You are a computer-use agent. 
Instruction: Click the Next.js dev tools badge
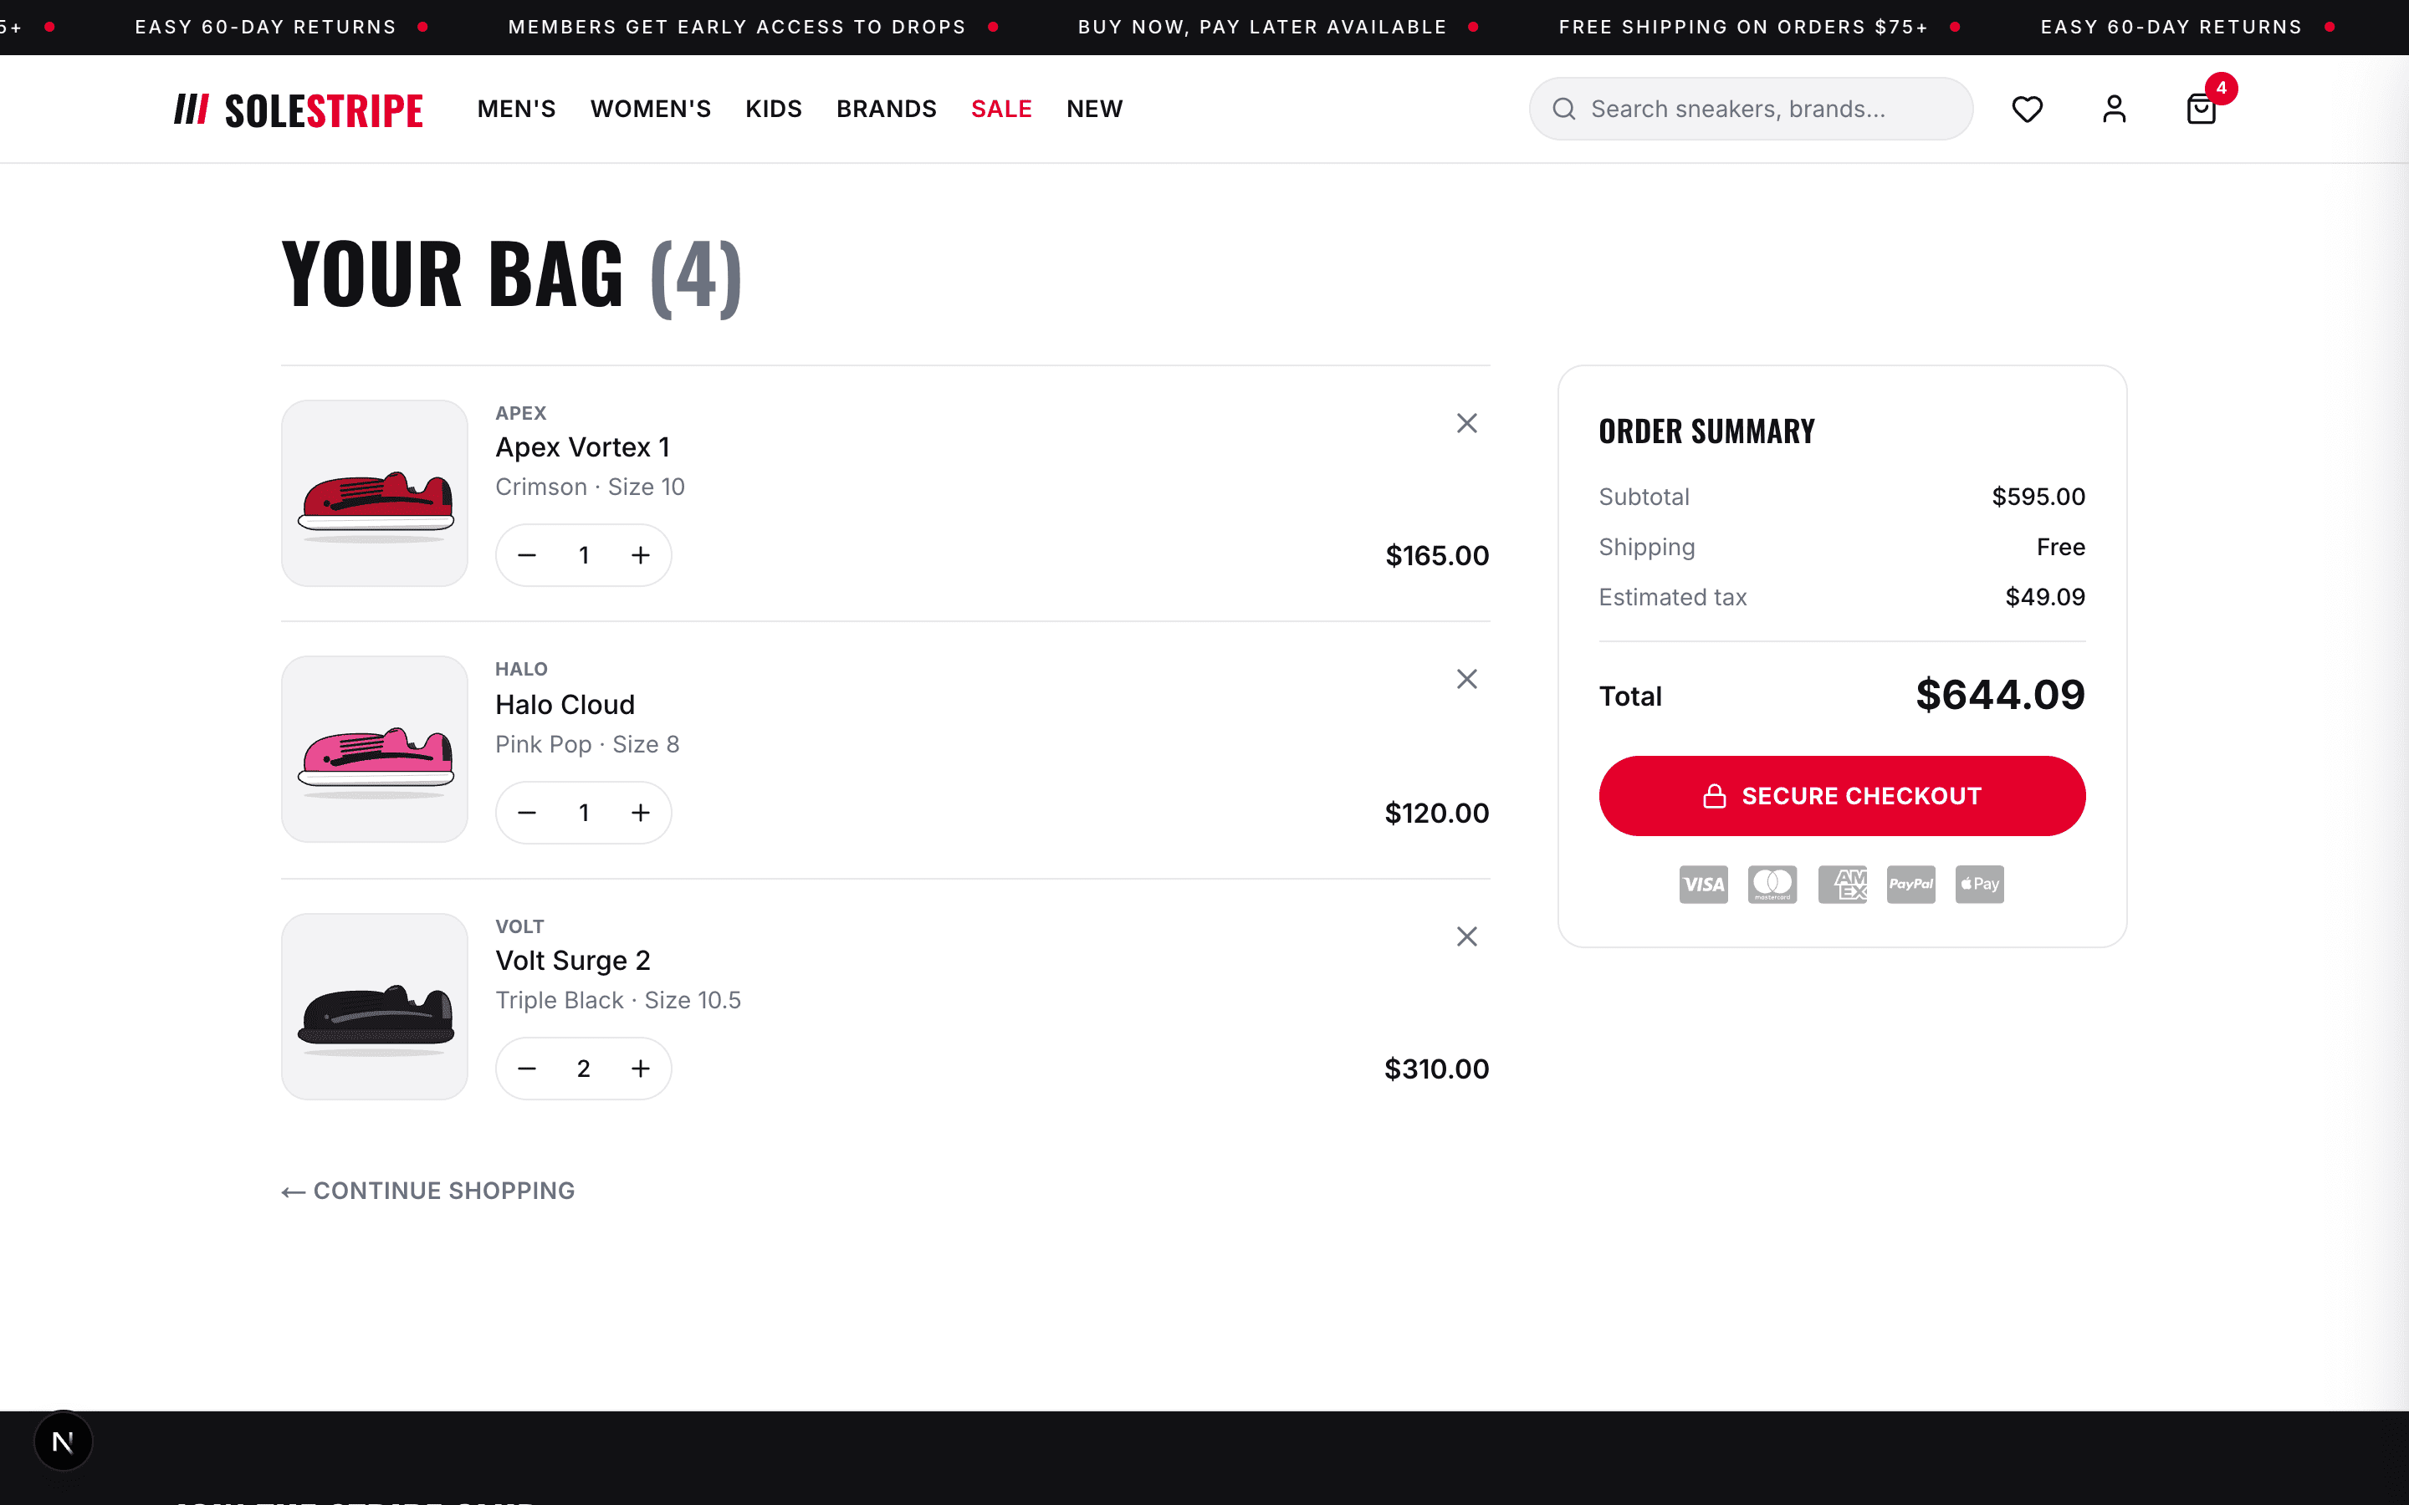tap(63, 1441)
